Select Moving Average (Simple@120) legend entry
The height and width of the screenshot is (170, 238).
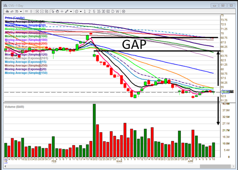click(26, 55)
